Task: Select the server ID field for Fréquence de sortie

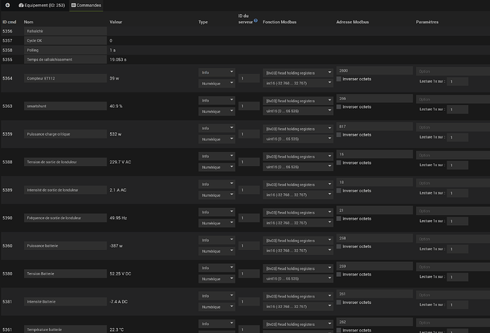Action: (x=249, y=218)
